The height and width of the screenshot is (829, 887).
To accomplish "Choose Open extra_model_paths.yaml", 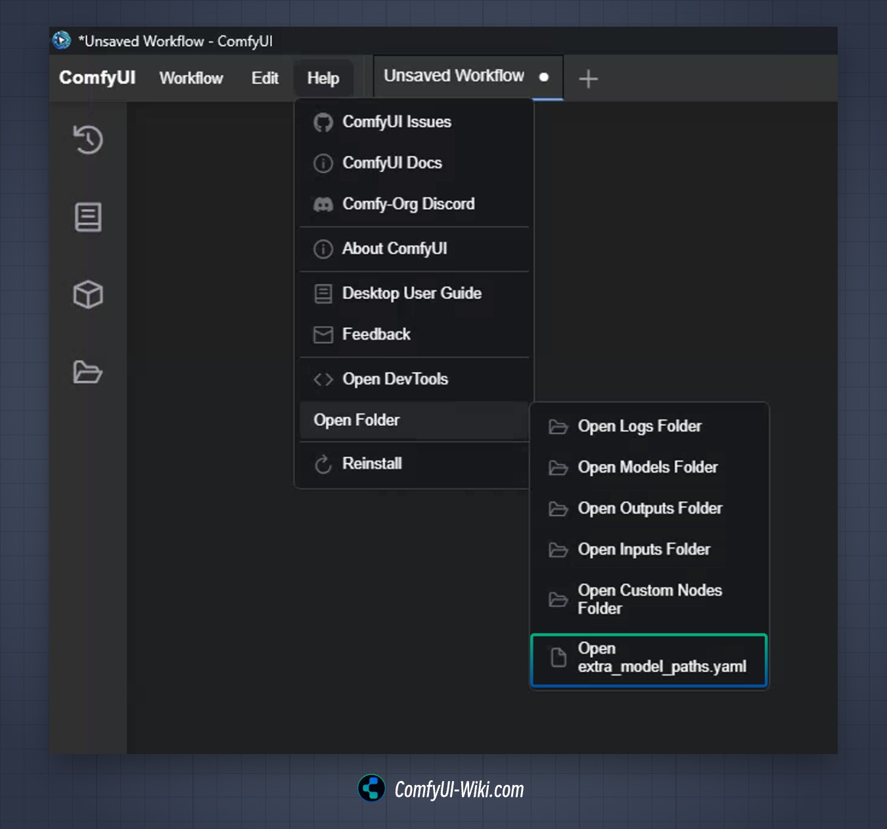I will [x=649, y=661].
